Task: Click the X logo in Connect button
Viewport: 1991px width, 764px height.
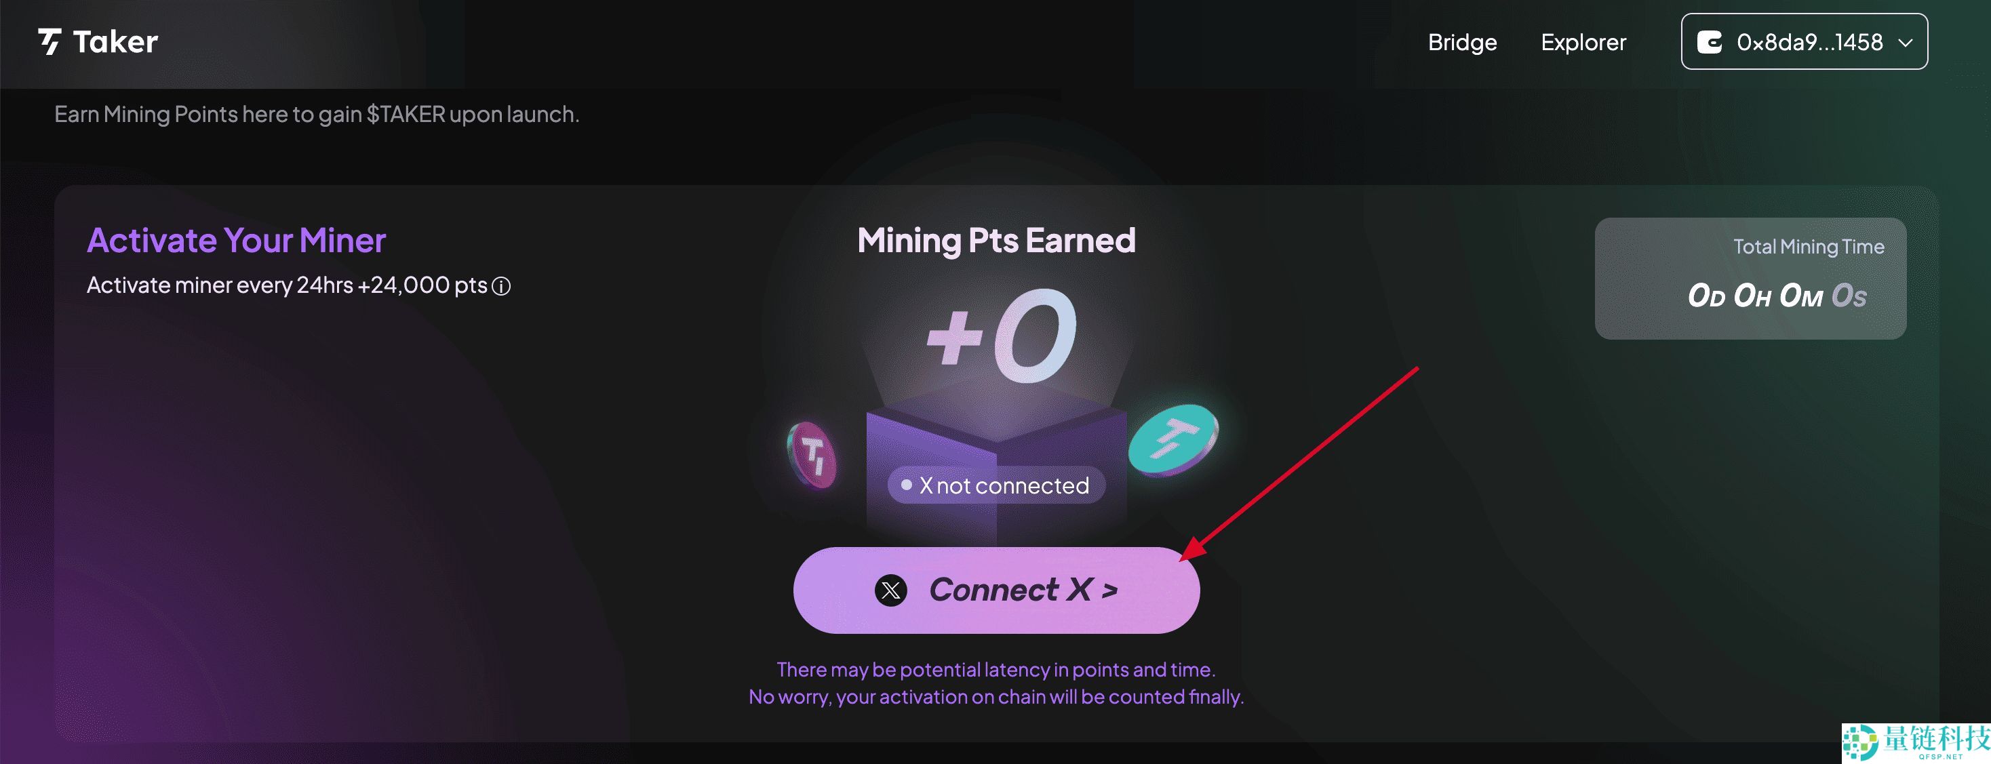Action: (890, 590)
